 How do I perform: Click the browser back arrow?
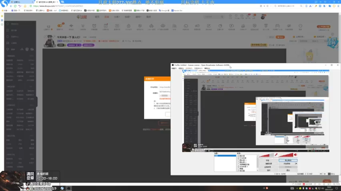pos(11,6)
